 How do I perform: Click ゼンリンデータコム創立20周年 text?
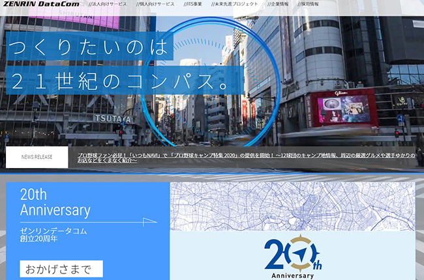coord(53,235)
